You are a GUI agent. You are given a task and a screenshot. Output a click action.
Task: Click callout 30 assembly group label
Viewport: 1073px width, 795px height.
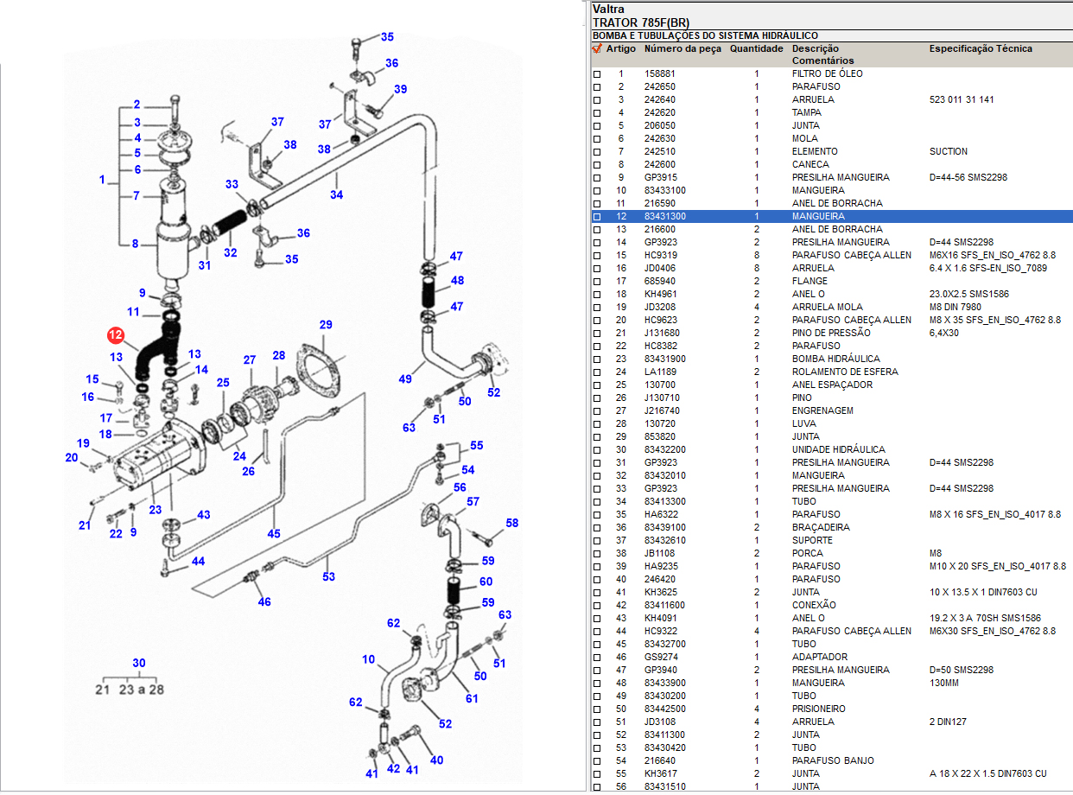point(138,664)
